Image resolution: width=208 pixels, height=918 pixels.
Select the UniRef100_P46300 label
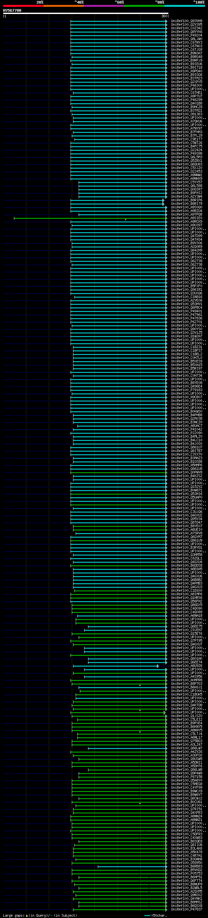click(x=187, y=86)
